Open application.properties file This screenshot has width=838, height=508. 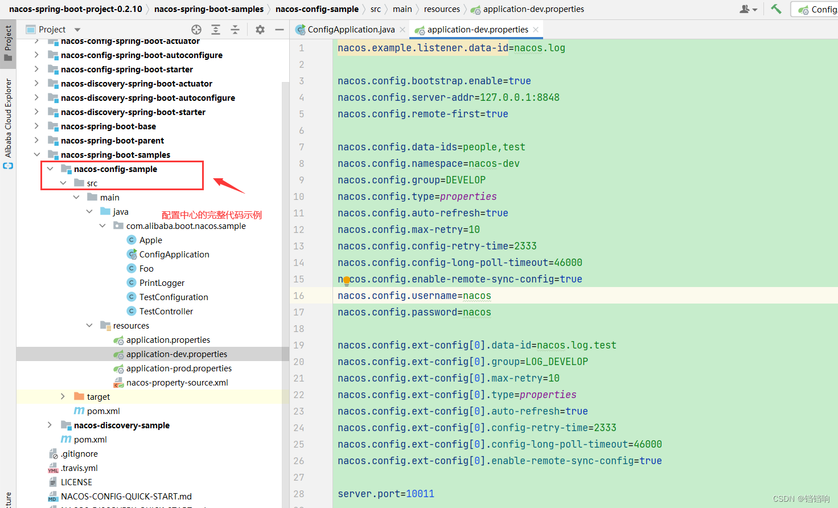(x=162, y=340)
